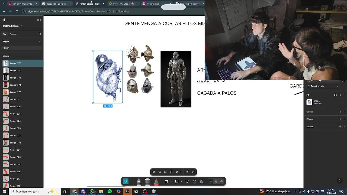This screenshot has height=195, width=347.
Task: Select the Move tool
Action: click(125, 181)
